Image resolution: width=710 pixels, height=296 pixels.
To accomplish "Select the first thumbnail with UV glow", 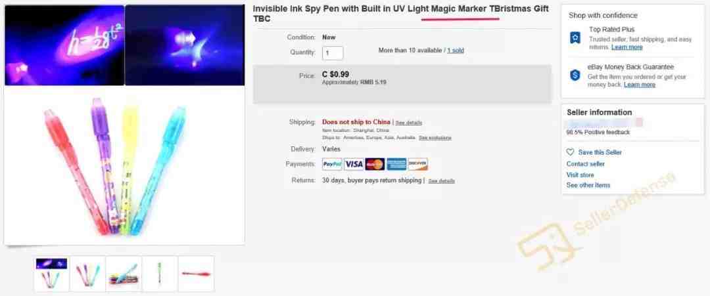I will 52,274.
